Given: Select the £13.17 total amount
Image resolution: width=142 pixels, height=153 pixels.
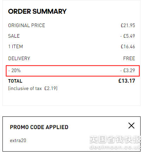Looking at the screenshot, I should (x=127, y=81).
